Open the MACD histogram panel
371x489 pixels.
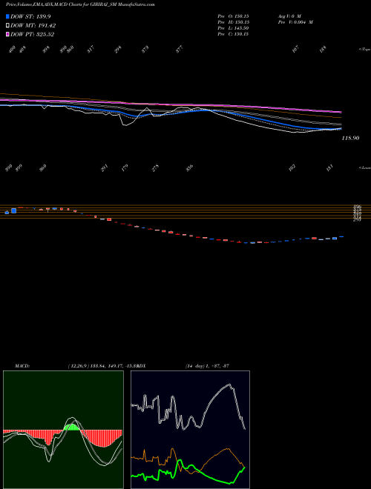pyautogui.click(x=63, y=430)
